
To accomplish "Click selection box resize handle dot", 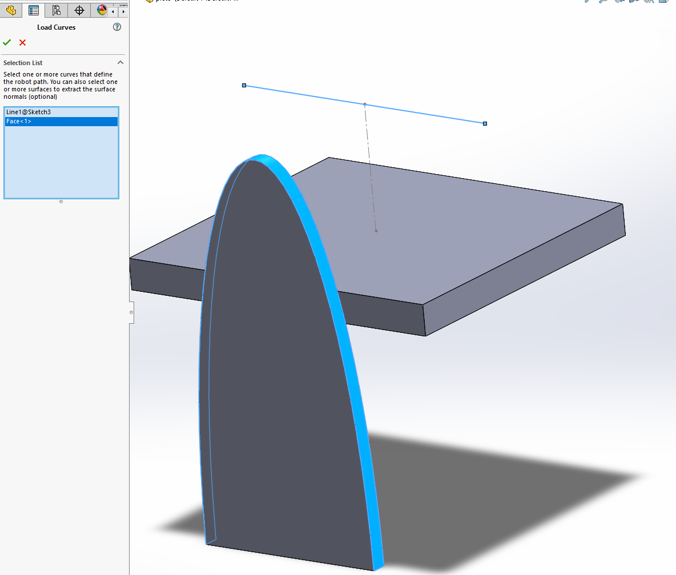I will tap(61, 202).
